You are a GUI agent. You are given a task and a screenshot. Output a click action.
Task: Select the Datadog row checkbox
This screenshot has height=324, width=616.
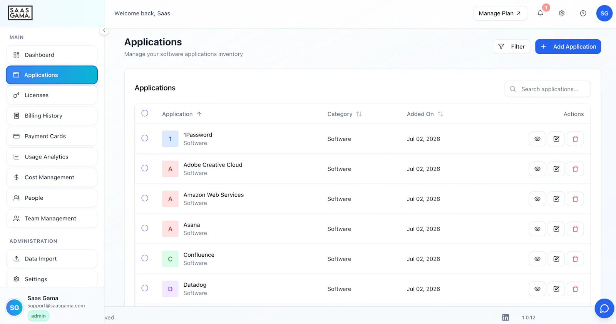[145, 288]
